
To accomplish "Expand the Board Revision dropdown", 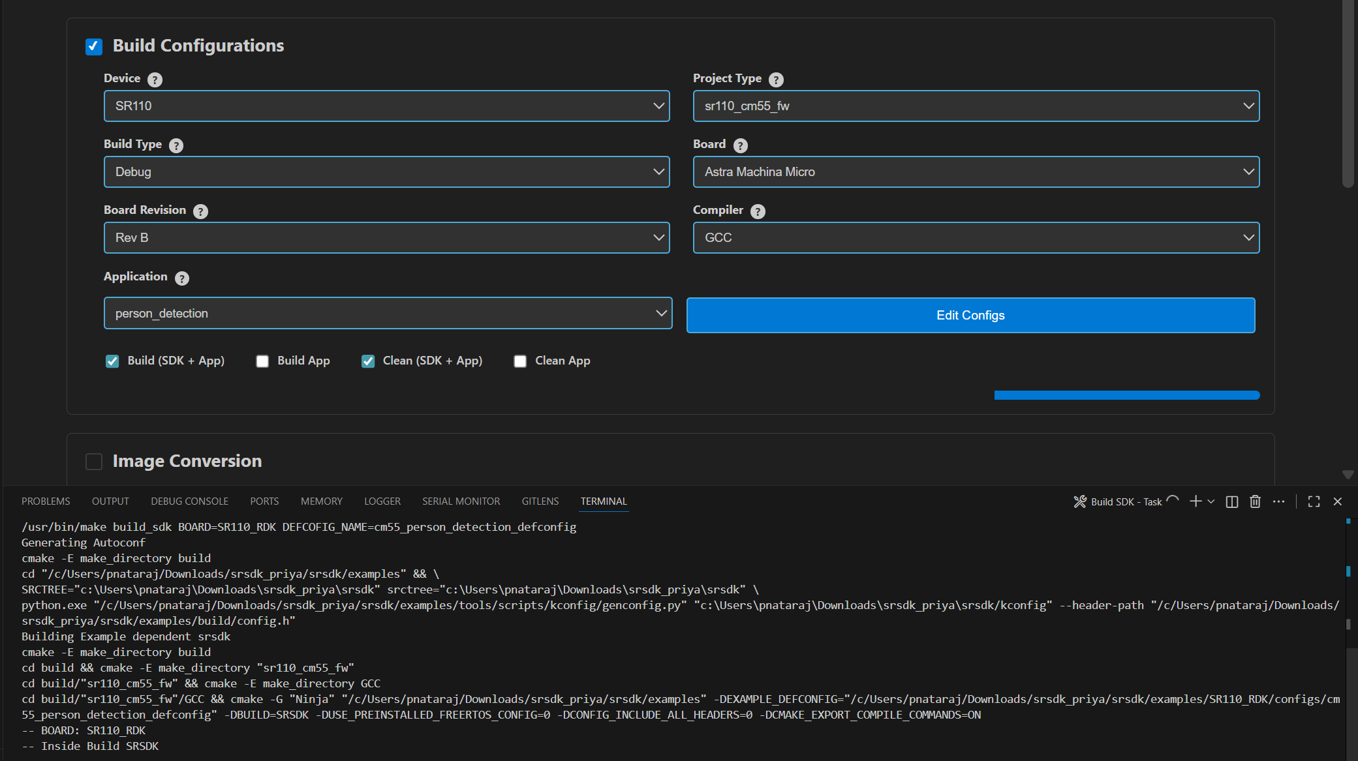I will [386, 237].
